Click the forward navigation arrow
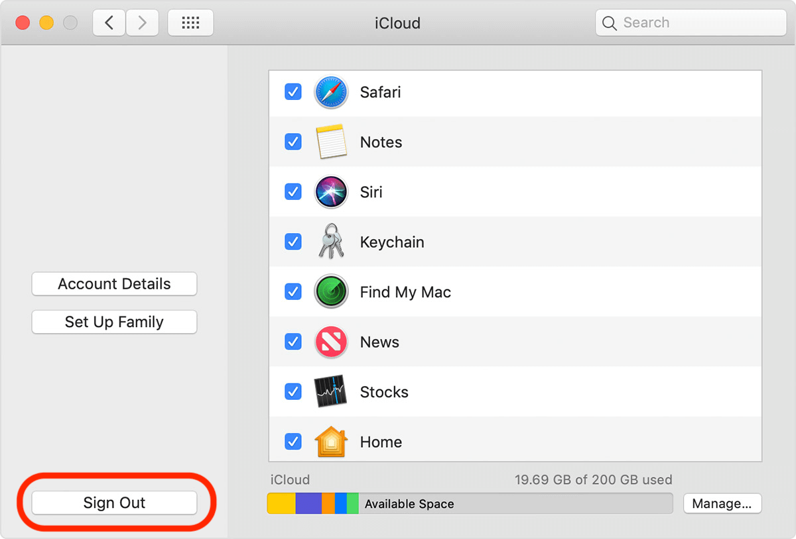The height and width of the screenshot is (539, 796). coord(142,22)
